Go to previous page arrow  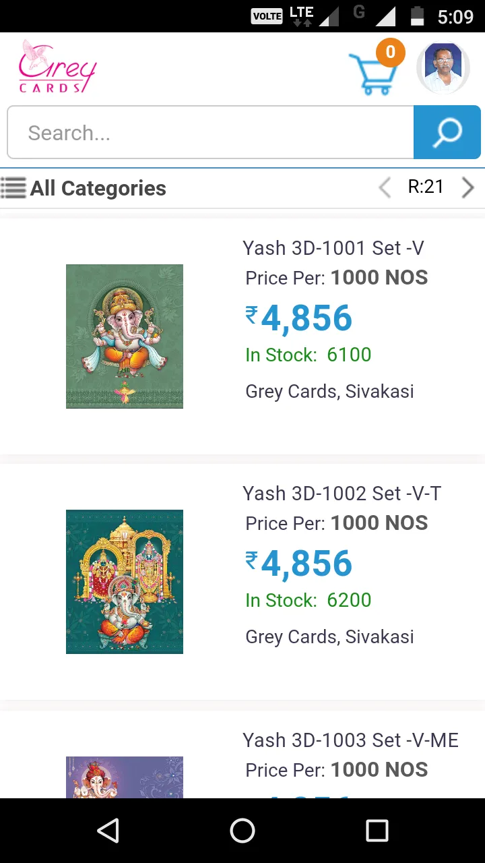pos(385,187)
